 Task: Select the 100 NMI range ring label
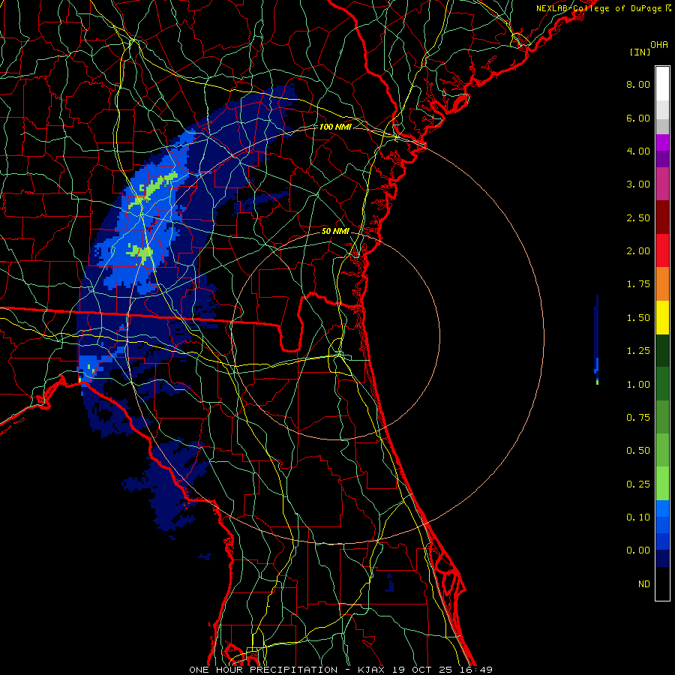[335, 127]
